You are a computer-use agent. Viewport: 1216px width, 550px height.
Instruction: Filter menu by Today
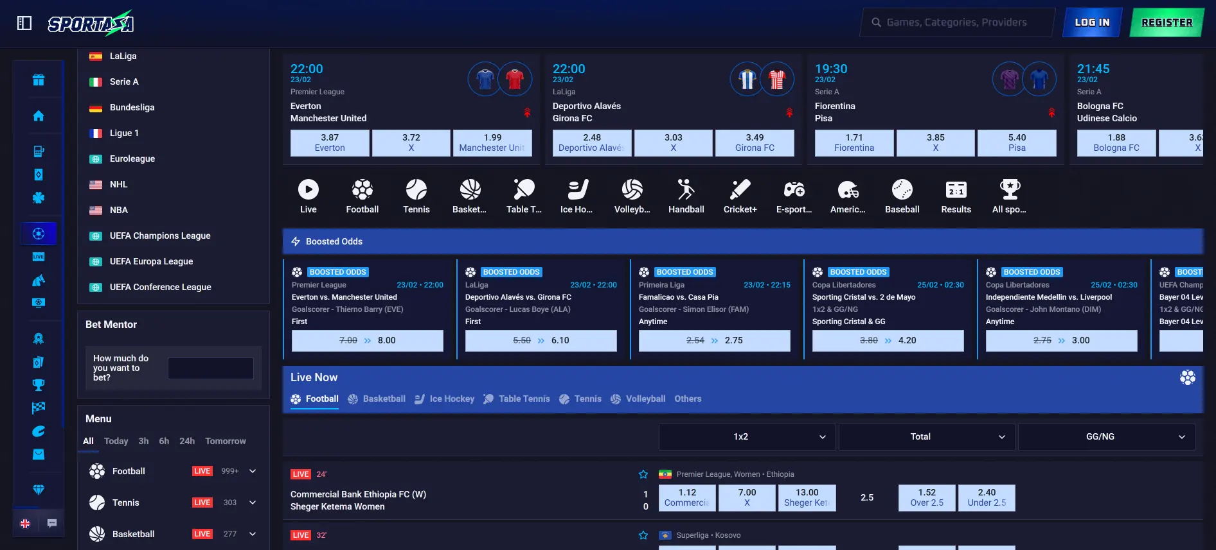[x=116, y=441]
